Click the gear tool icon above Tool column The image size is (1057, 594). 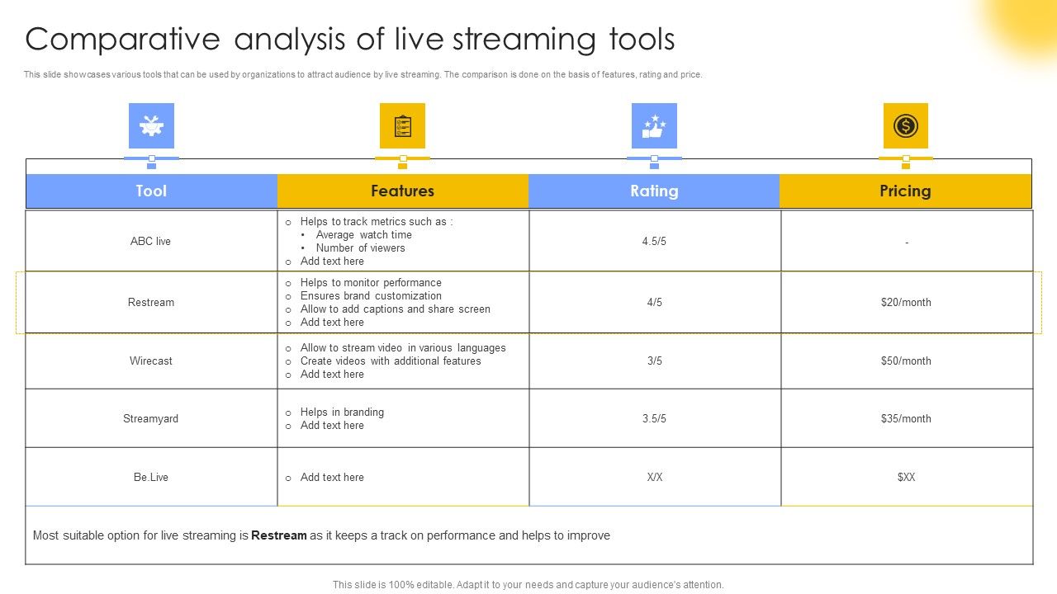point(151,125)
